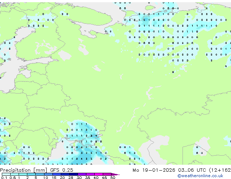This screenshot has height=179, width=231.
Task: Click the legend label '0.1'
Action: click(4, 178)
